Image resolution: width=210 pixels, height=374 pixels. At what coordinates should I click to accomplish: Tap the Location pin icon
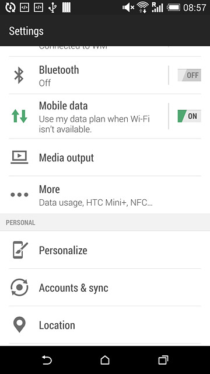19,325
